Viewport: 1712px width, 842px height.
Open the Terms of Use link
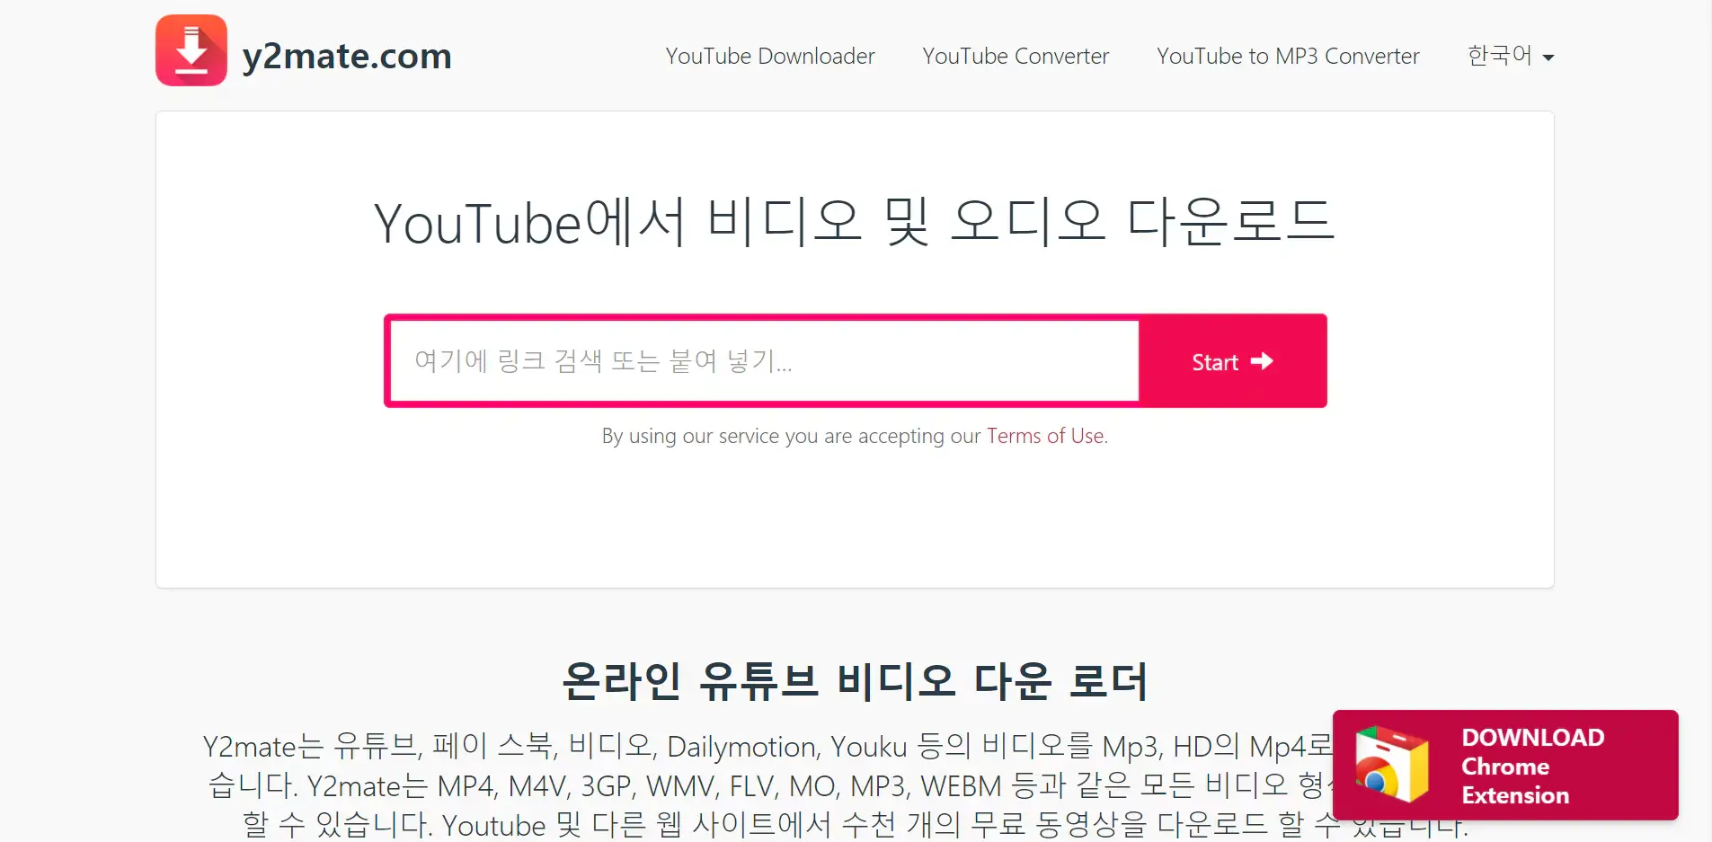pyautogui.click(x=1044, y=436)
